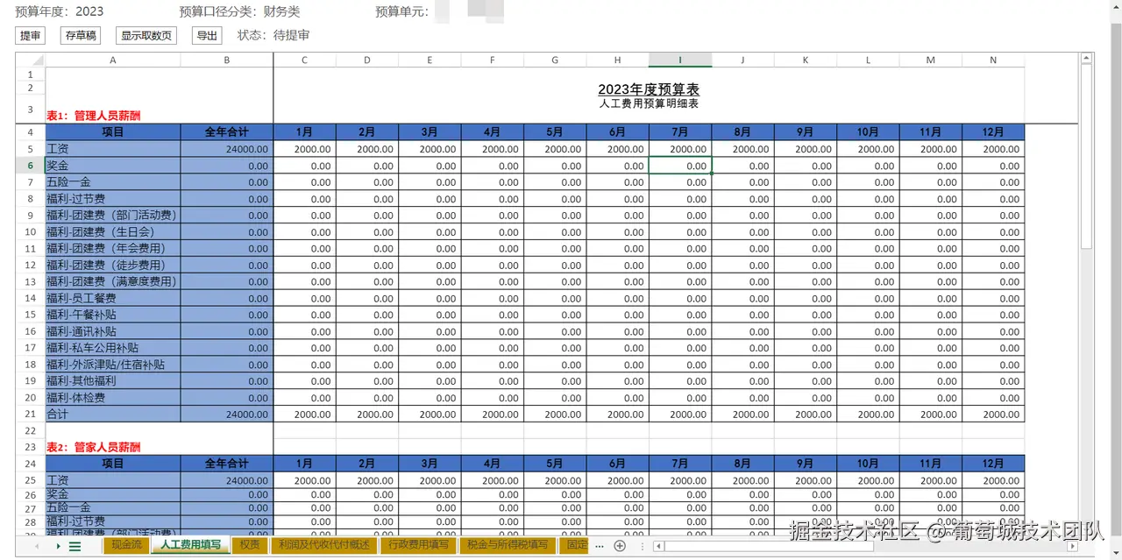Open the 权责 sheet tab
The width and height of the screenshot is (1122, 560).
[250, 545]
